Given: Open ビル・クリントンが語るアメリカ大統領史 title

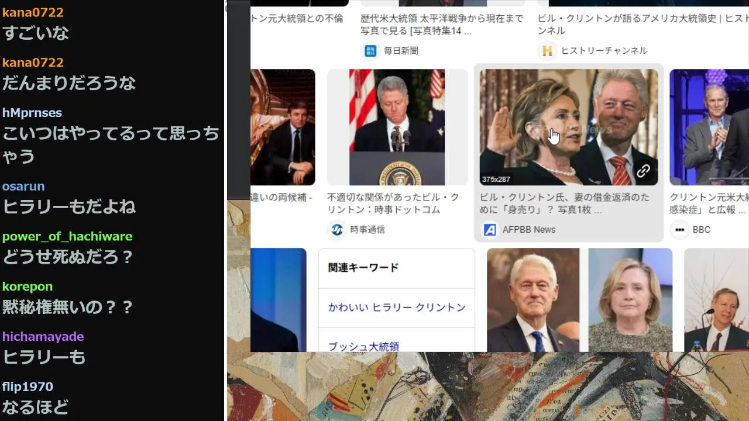Looking at the screenshot, I should [x=643, y=25].
